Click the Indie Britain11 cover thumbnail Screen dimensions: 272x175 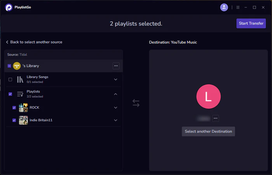coord(23,120)
